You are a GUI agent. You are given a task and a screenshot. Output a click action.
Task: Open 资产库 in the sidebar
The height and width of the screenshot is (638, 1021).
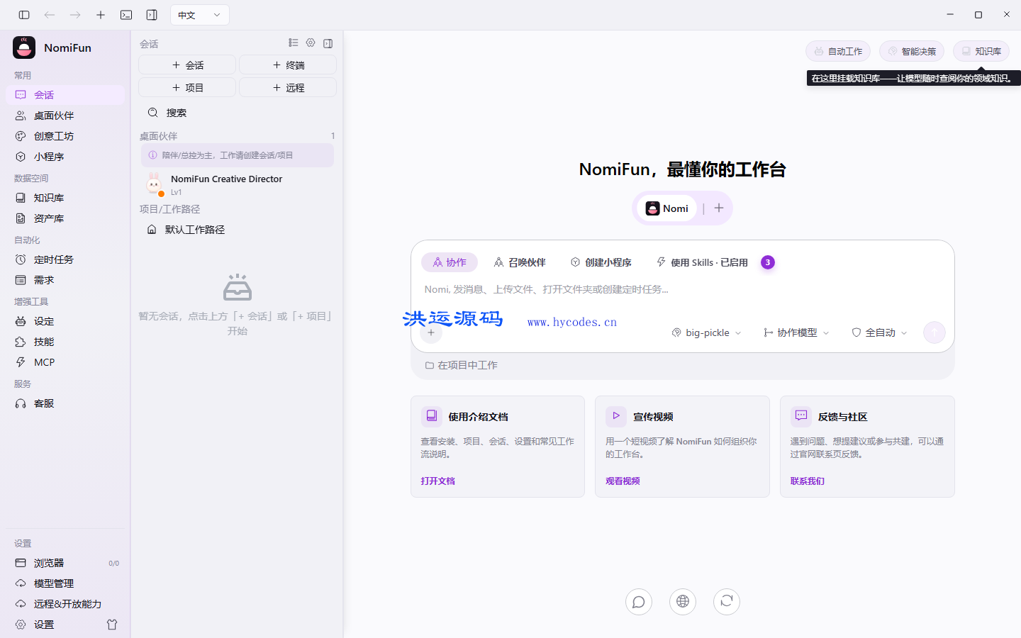pos(65,218)
